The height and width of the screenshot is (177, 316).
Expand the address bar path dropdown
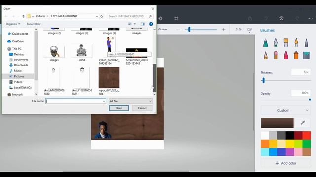[97, 16]
